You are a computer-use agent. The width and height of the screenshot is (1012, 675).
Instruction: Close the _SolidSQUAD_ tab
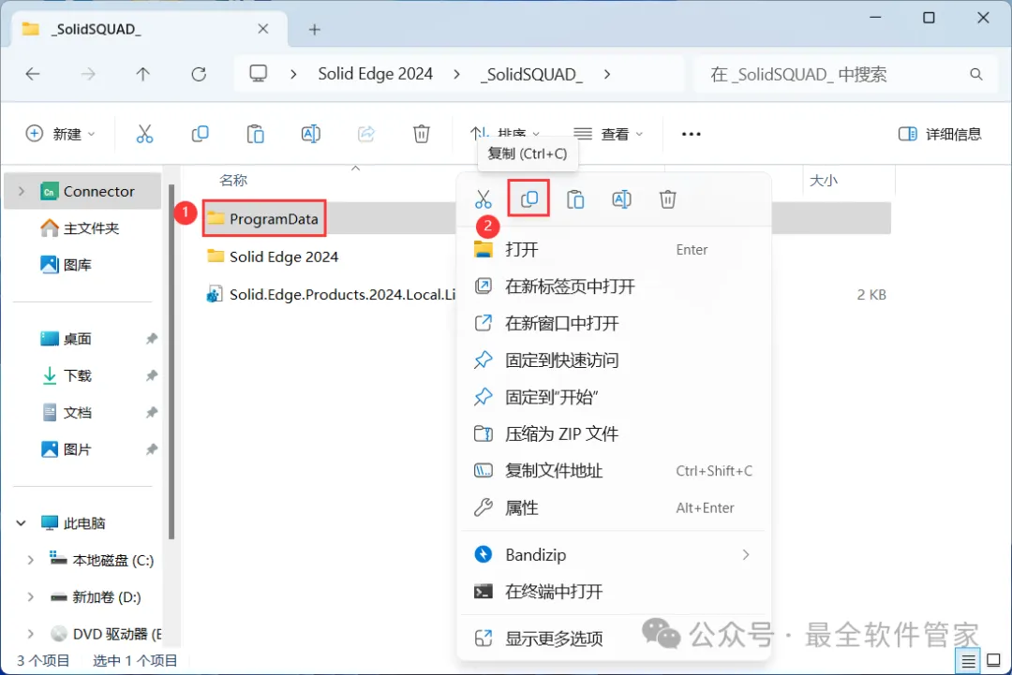pos(262,29)
